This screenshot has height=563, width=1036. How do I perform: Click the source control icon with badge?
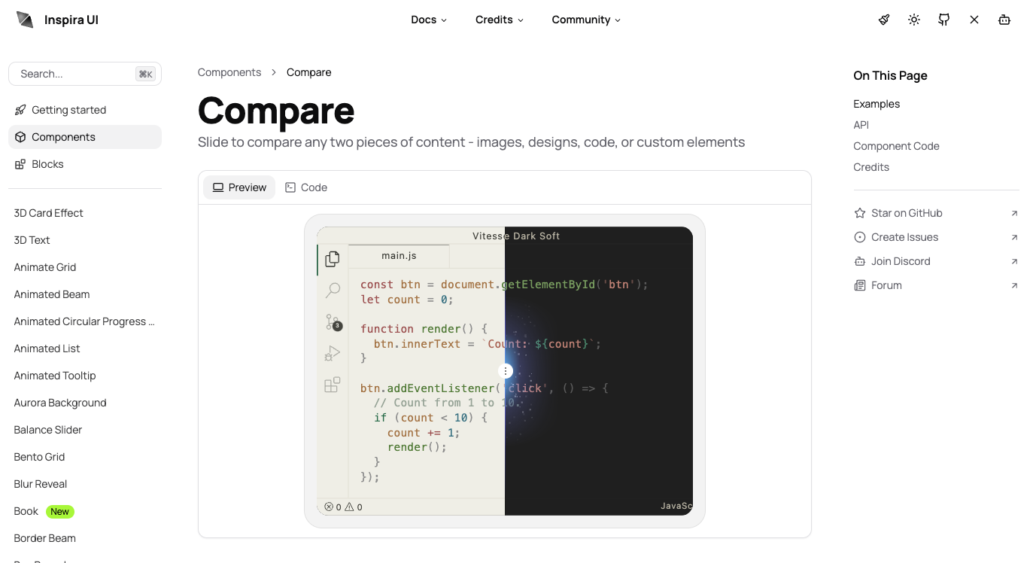(x=333, y=322)
